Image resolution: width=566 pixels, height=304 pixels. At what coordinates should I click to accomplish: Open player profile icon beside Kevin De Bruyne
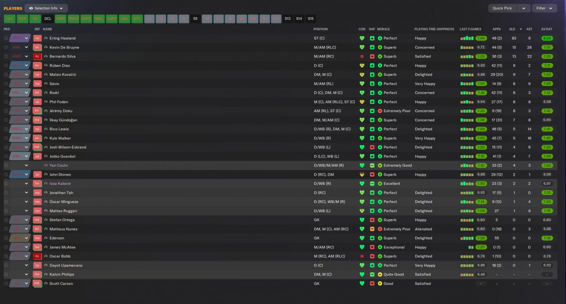click(46, 47)
